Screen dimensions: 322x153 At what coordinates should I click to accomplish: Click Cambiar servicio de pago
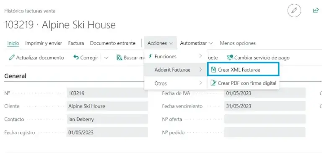(258, 58)
